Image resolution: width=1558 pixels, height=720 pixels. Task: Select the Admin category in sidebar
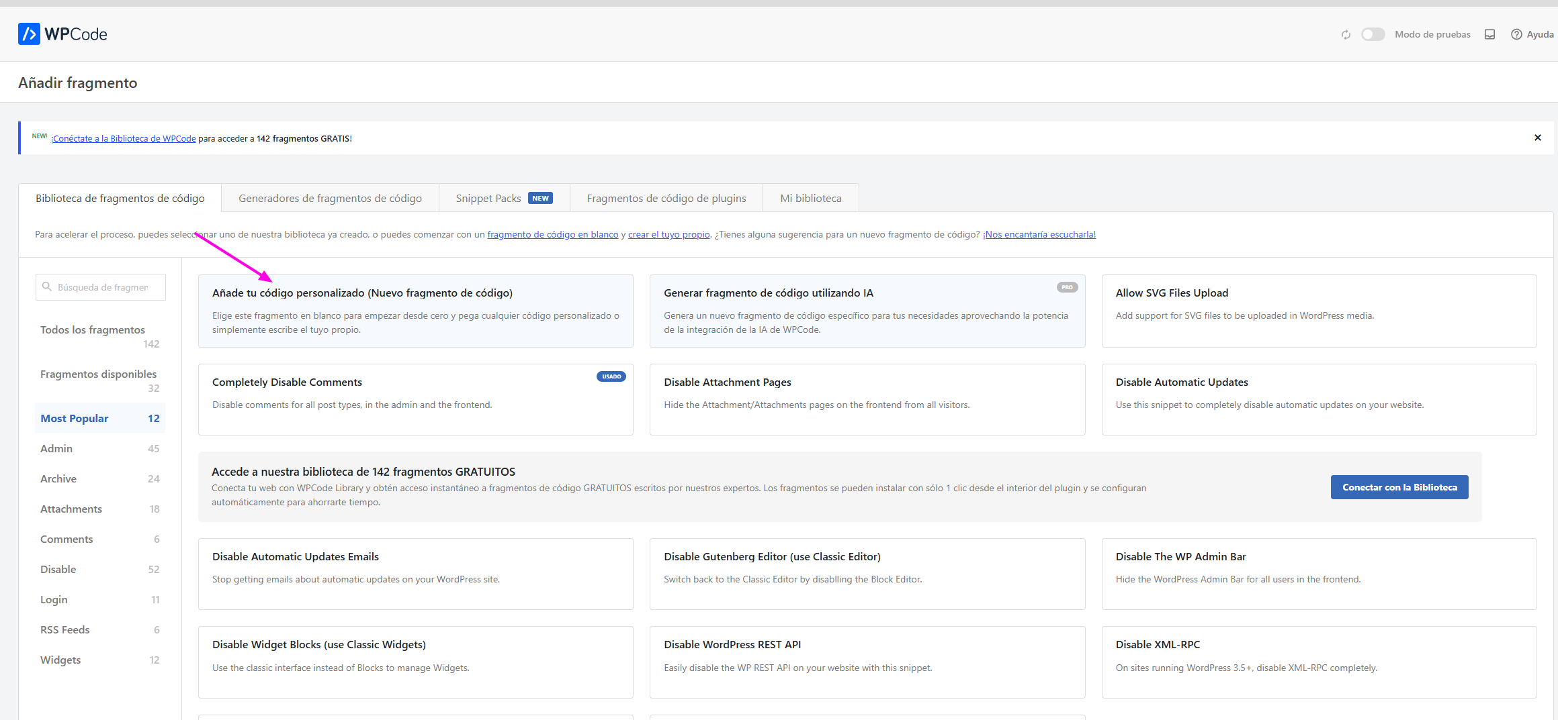click(x=99, y=449)
